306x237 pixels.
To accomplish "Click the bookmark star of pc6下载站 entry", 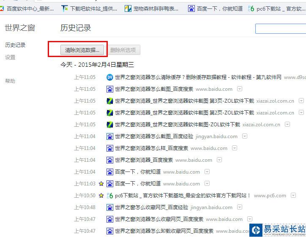I will (x=101, y=195).
